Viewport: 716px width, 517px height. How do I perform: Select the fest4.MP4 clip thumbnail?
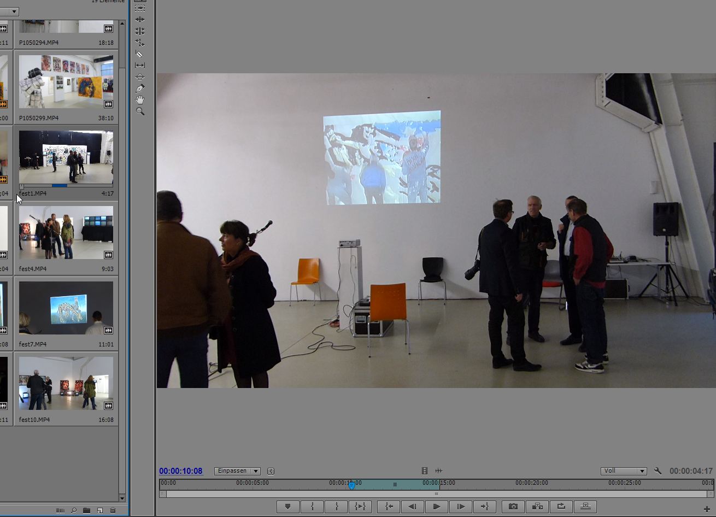pyautogui.click(x=66, y=232)
